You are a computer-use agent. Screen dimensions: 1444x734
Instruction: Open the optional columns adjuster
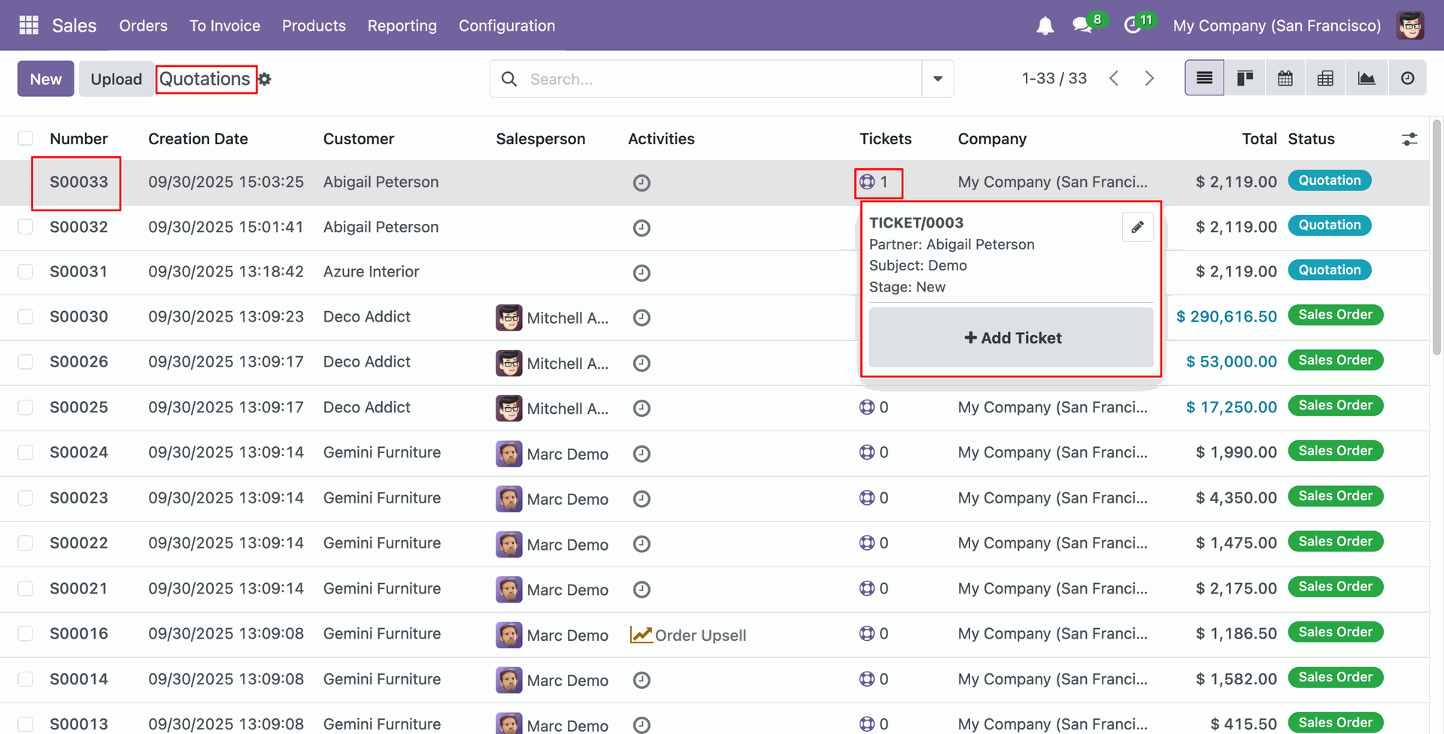1409,139
